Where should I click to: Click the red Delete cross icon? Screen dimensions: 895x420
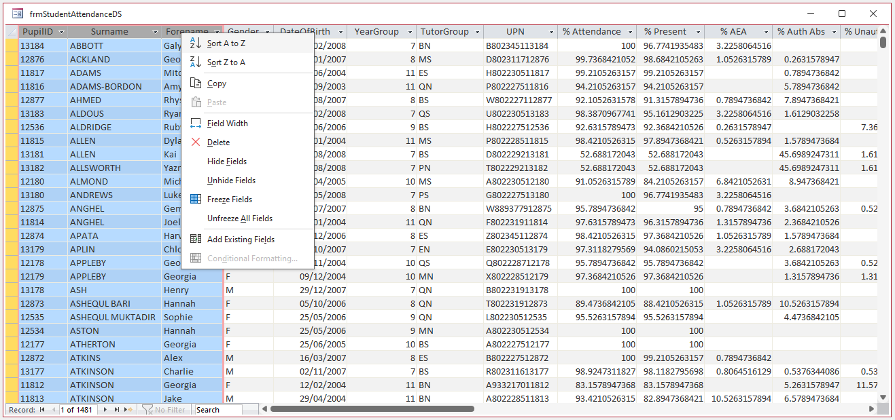196,142
